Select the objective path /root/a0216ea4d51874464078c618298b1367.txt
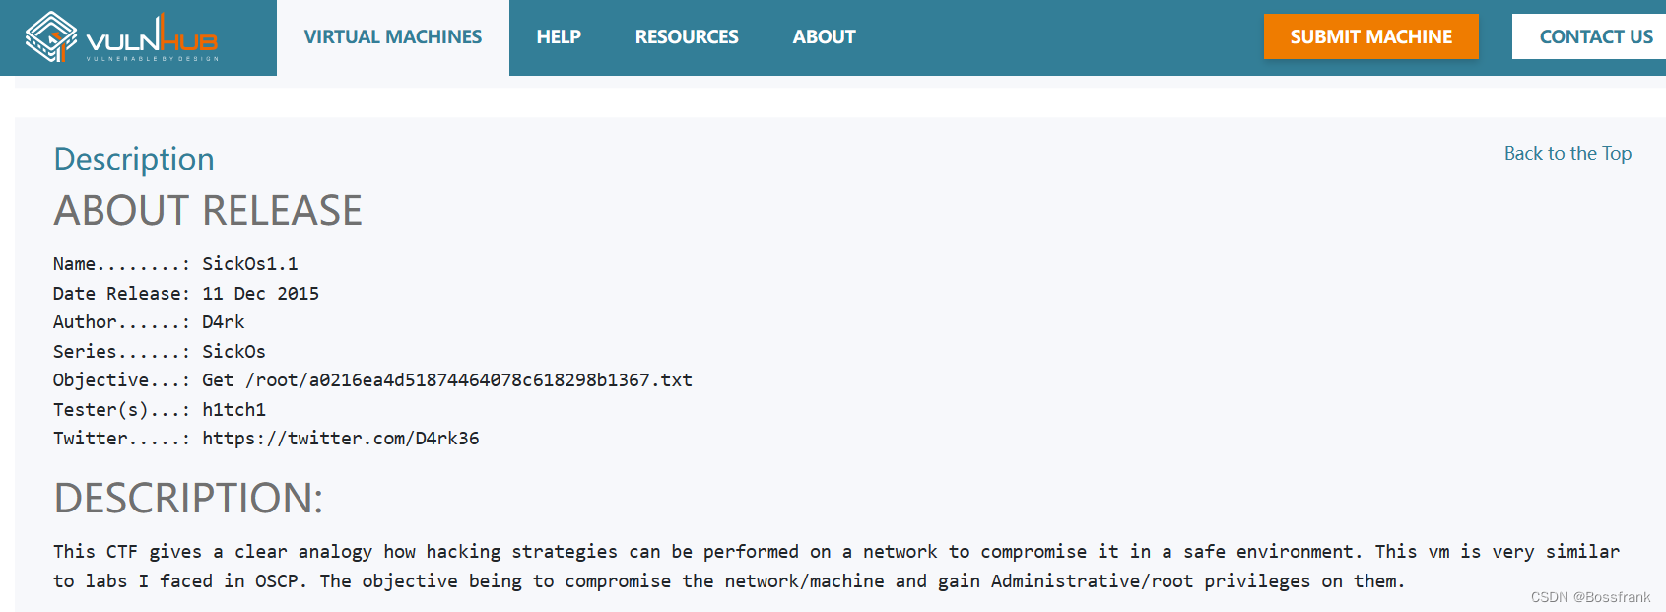 469,380
